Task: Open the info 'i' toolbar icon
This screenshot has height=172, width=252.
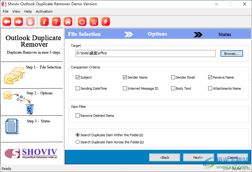Action: point(44,22)
